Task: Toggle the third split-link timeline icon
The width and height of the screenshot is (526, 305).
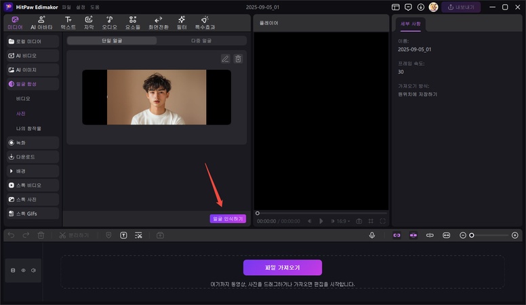Action: (430, 235)
